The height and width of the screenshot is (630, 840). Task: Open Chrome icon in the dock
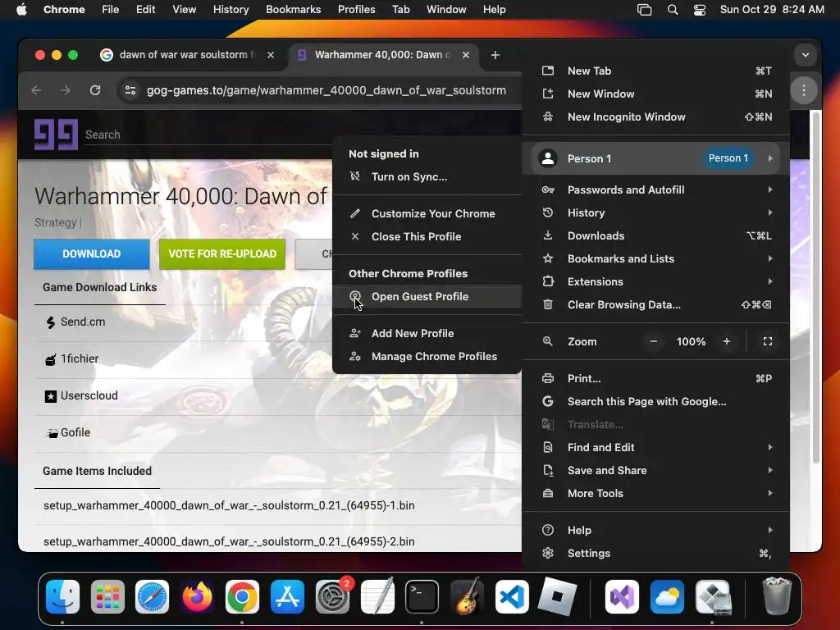tap(242, 596)
